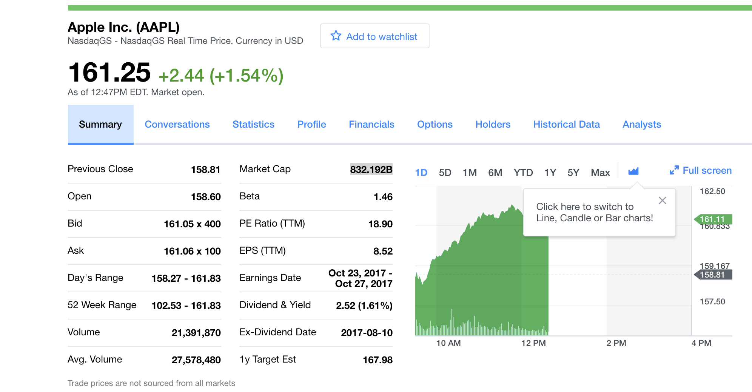This screenshot has height=392, width=752.
Task: Go to the Profile tab
Action: pos(311,124)
